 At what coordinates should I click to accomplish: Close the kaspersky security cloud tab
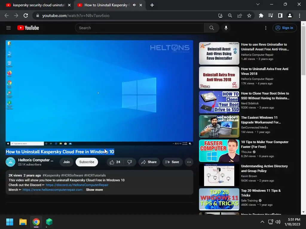pos(69,5)
